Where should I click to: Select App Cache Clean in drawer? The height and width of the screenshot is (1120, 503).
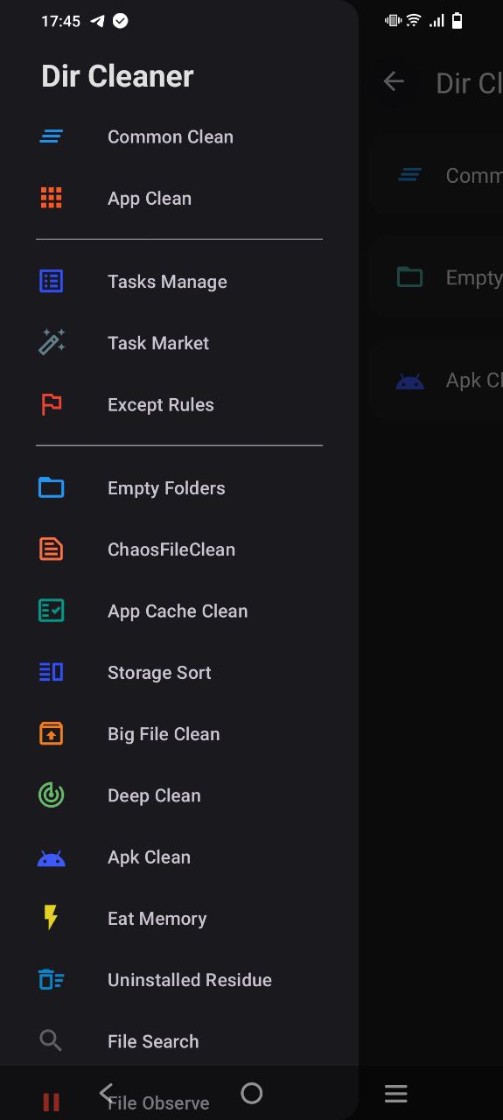(179, 611)
